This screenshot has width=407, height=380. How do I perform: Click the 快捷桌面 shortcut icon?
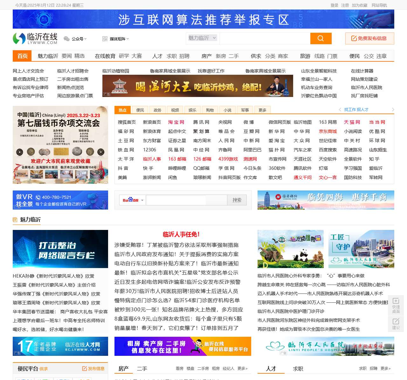point(396,301)
